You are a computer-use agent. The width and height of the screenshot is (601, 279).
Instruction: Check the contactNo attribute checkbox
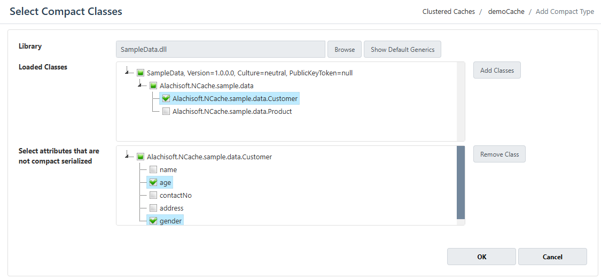click(x=153, y=196)
